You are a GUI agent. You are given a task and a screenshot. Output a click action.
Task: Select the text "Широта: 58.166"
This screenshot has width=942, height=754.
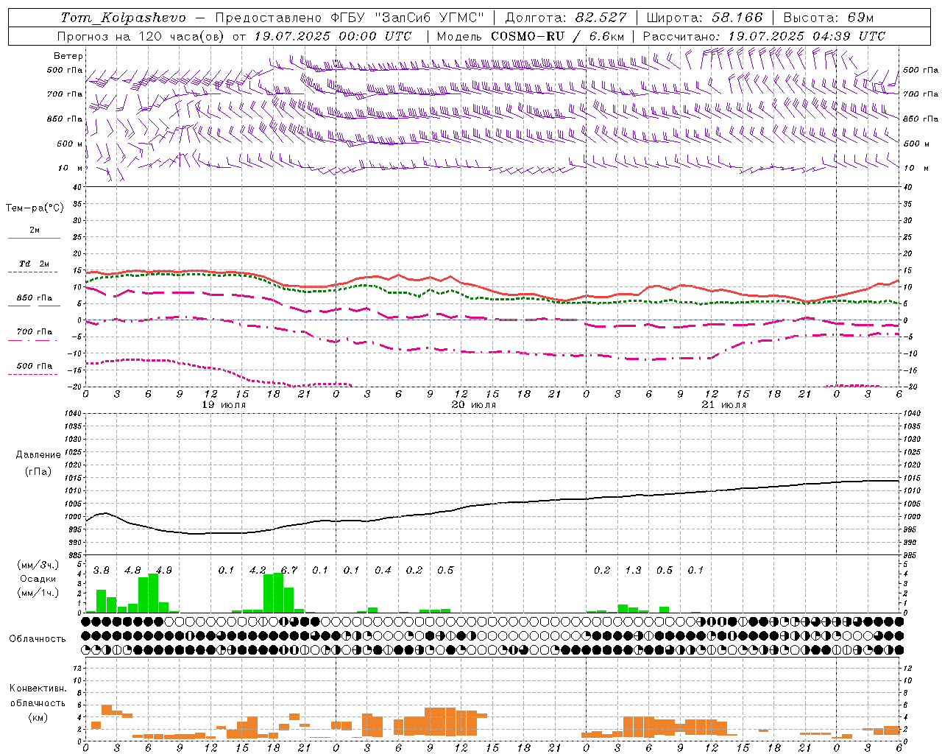click(x=704, y=18)
